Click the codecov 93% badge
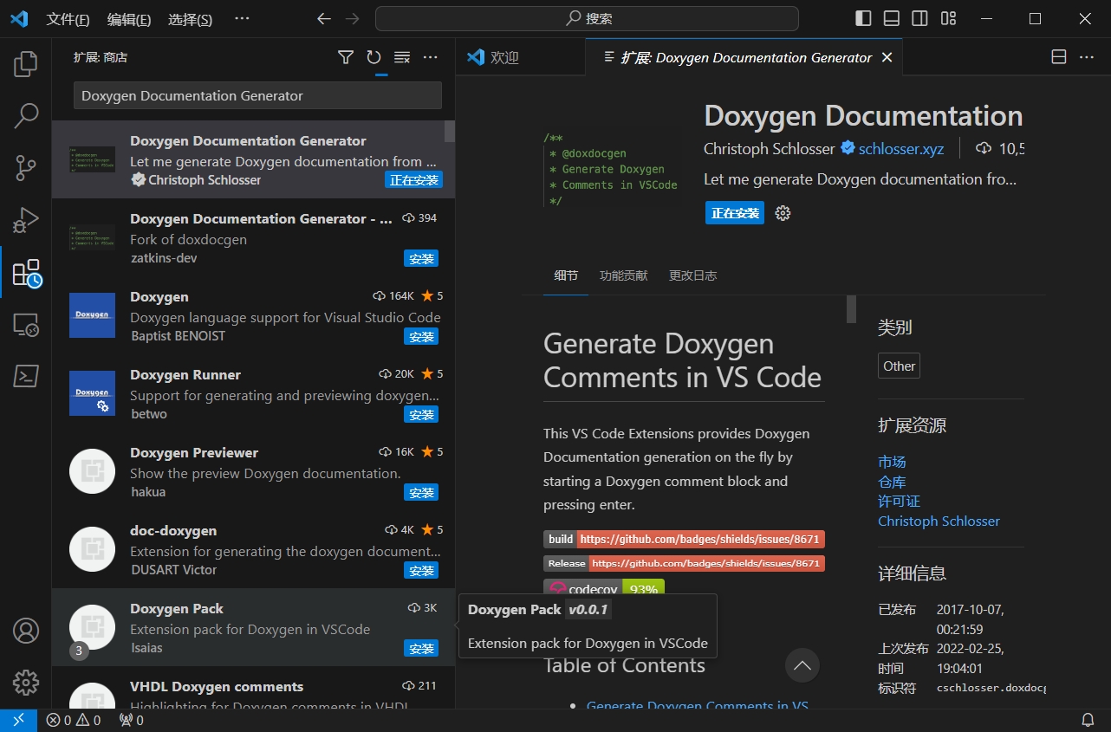 (604, 588)
